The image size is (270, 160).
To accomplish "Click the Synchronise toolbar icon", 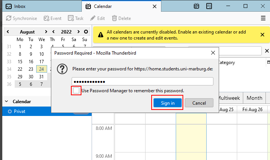I will pyautogui.click(x=9, y=18).
